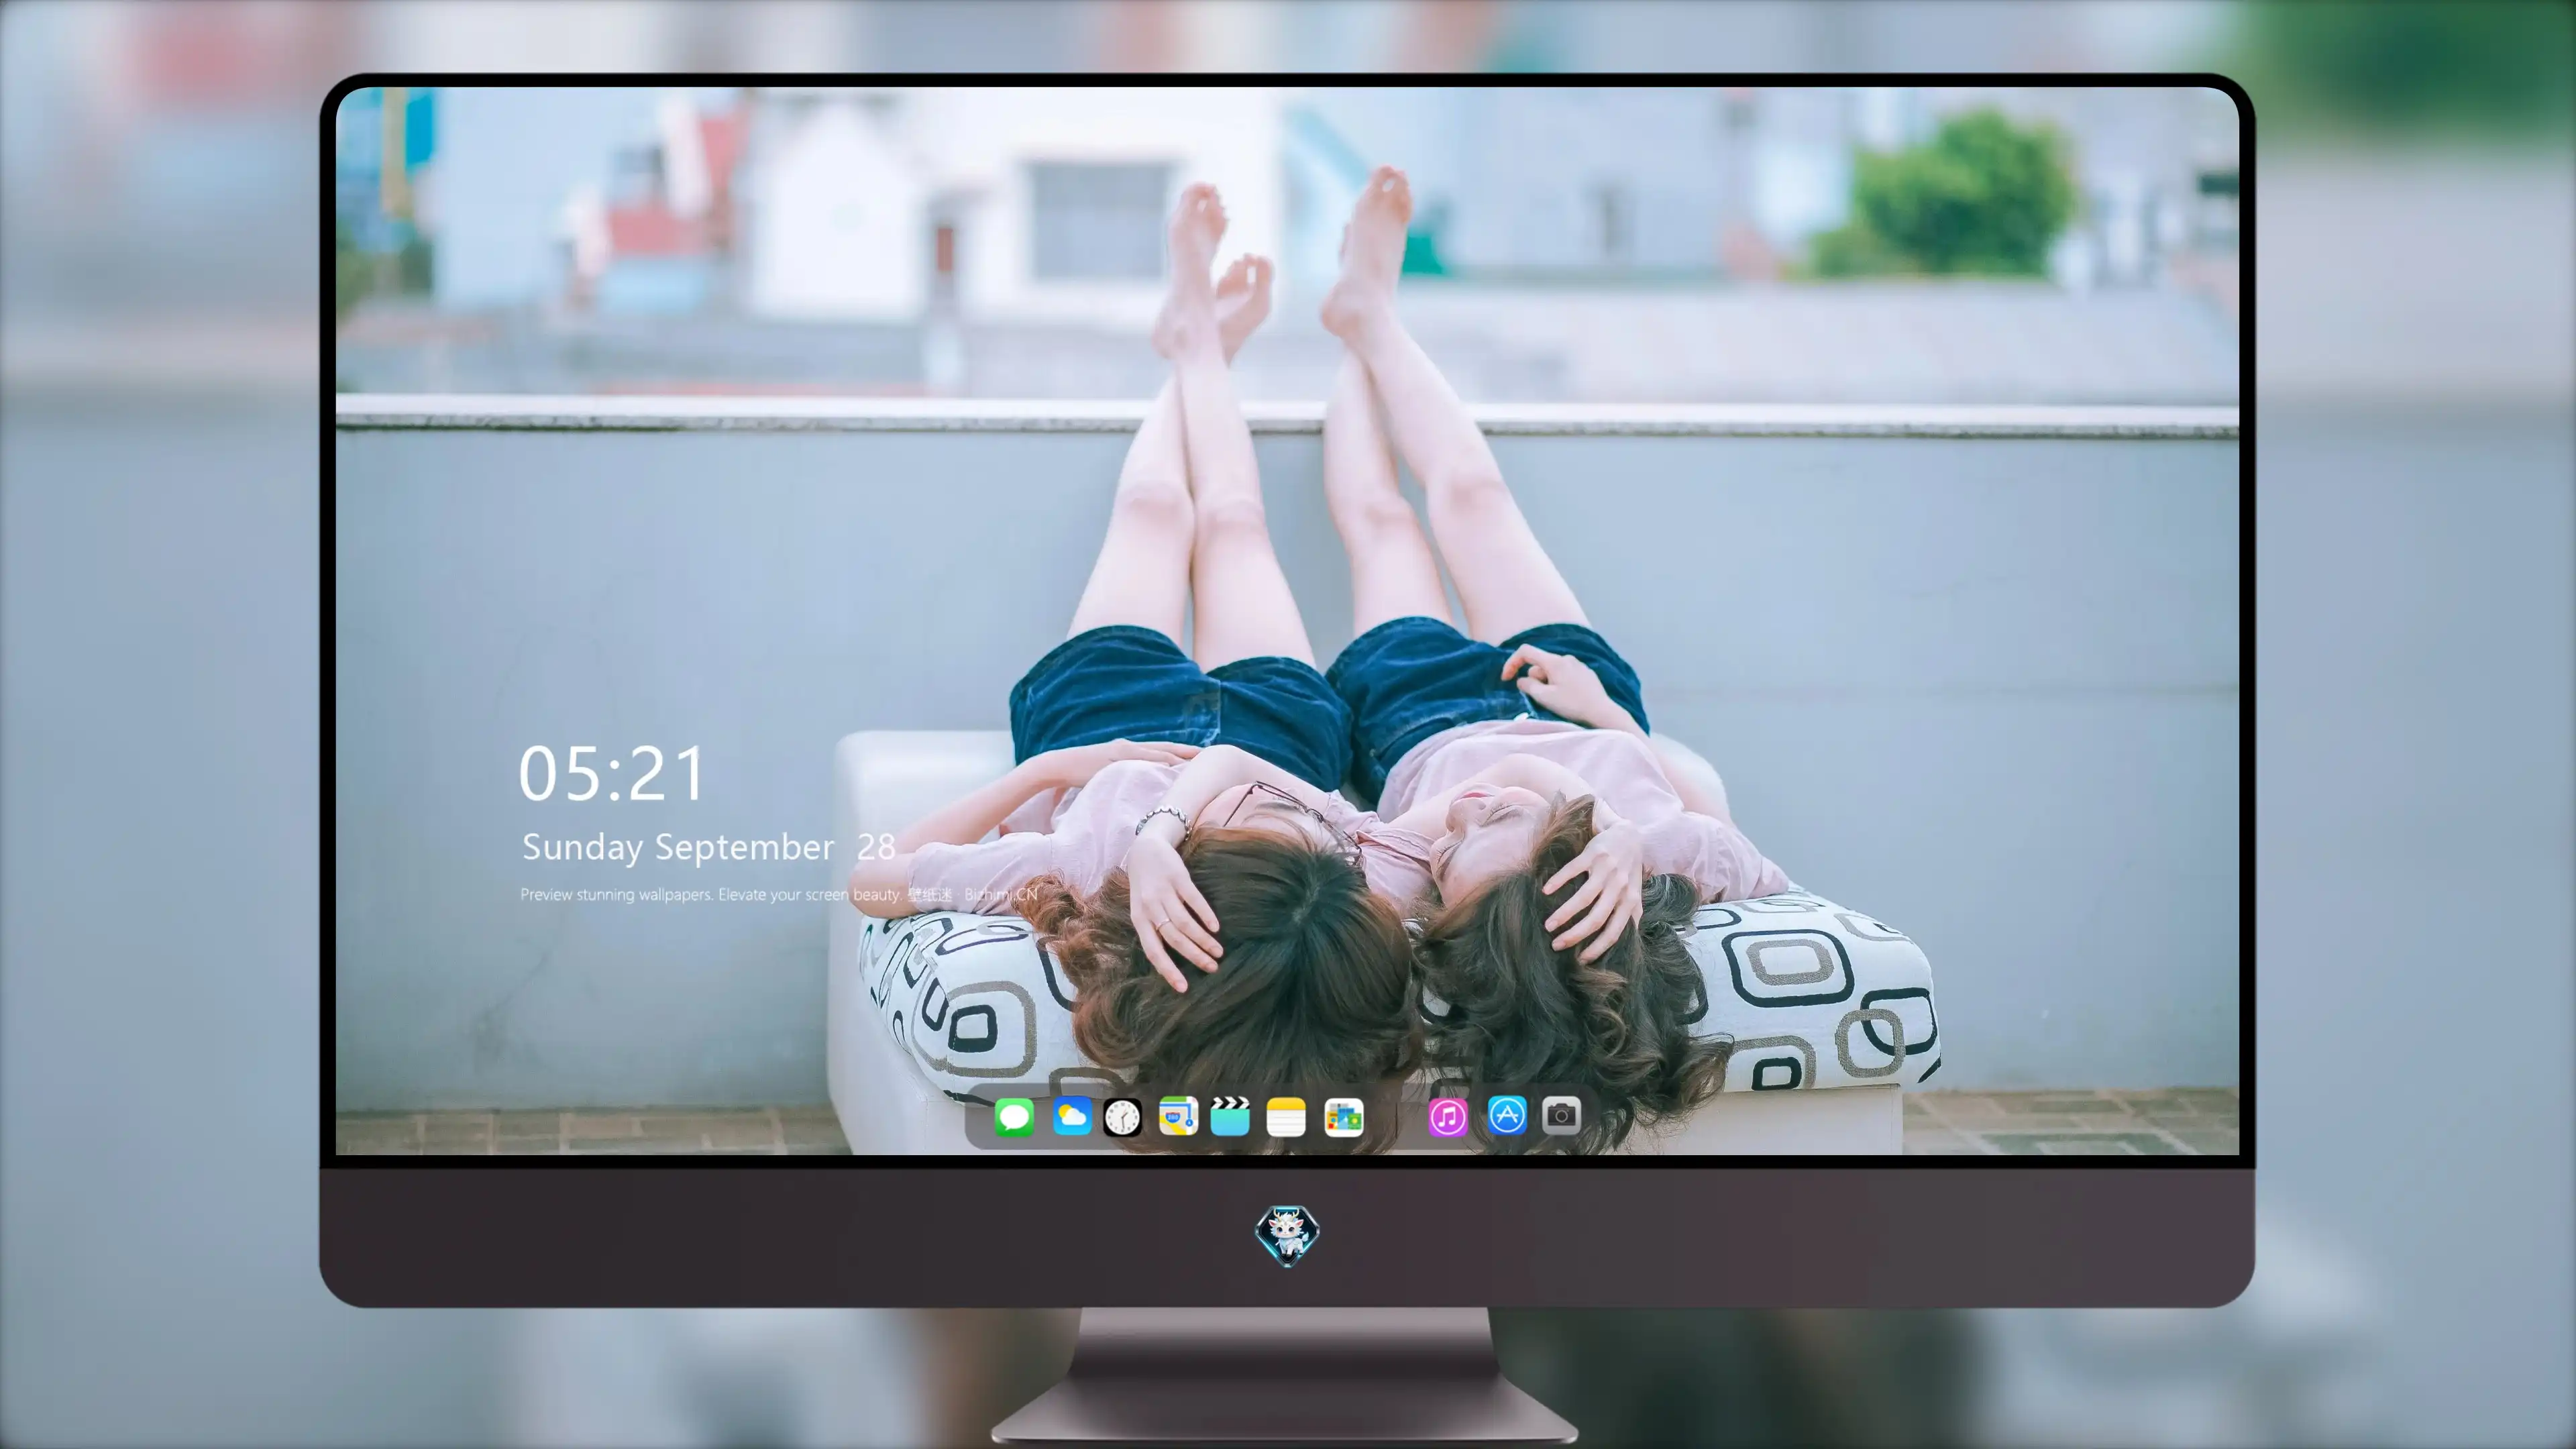Click the dragon logo on monitor chin
This screenshot has width=2576, height=1449.
[1287, 1235]
